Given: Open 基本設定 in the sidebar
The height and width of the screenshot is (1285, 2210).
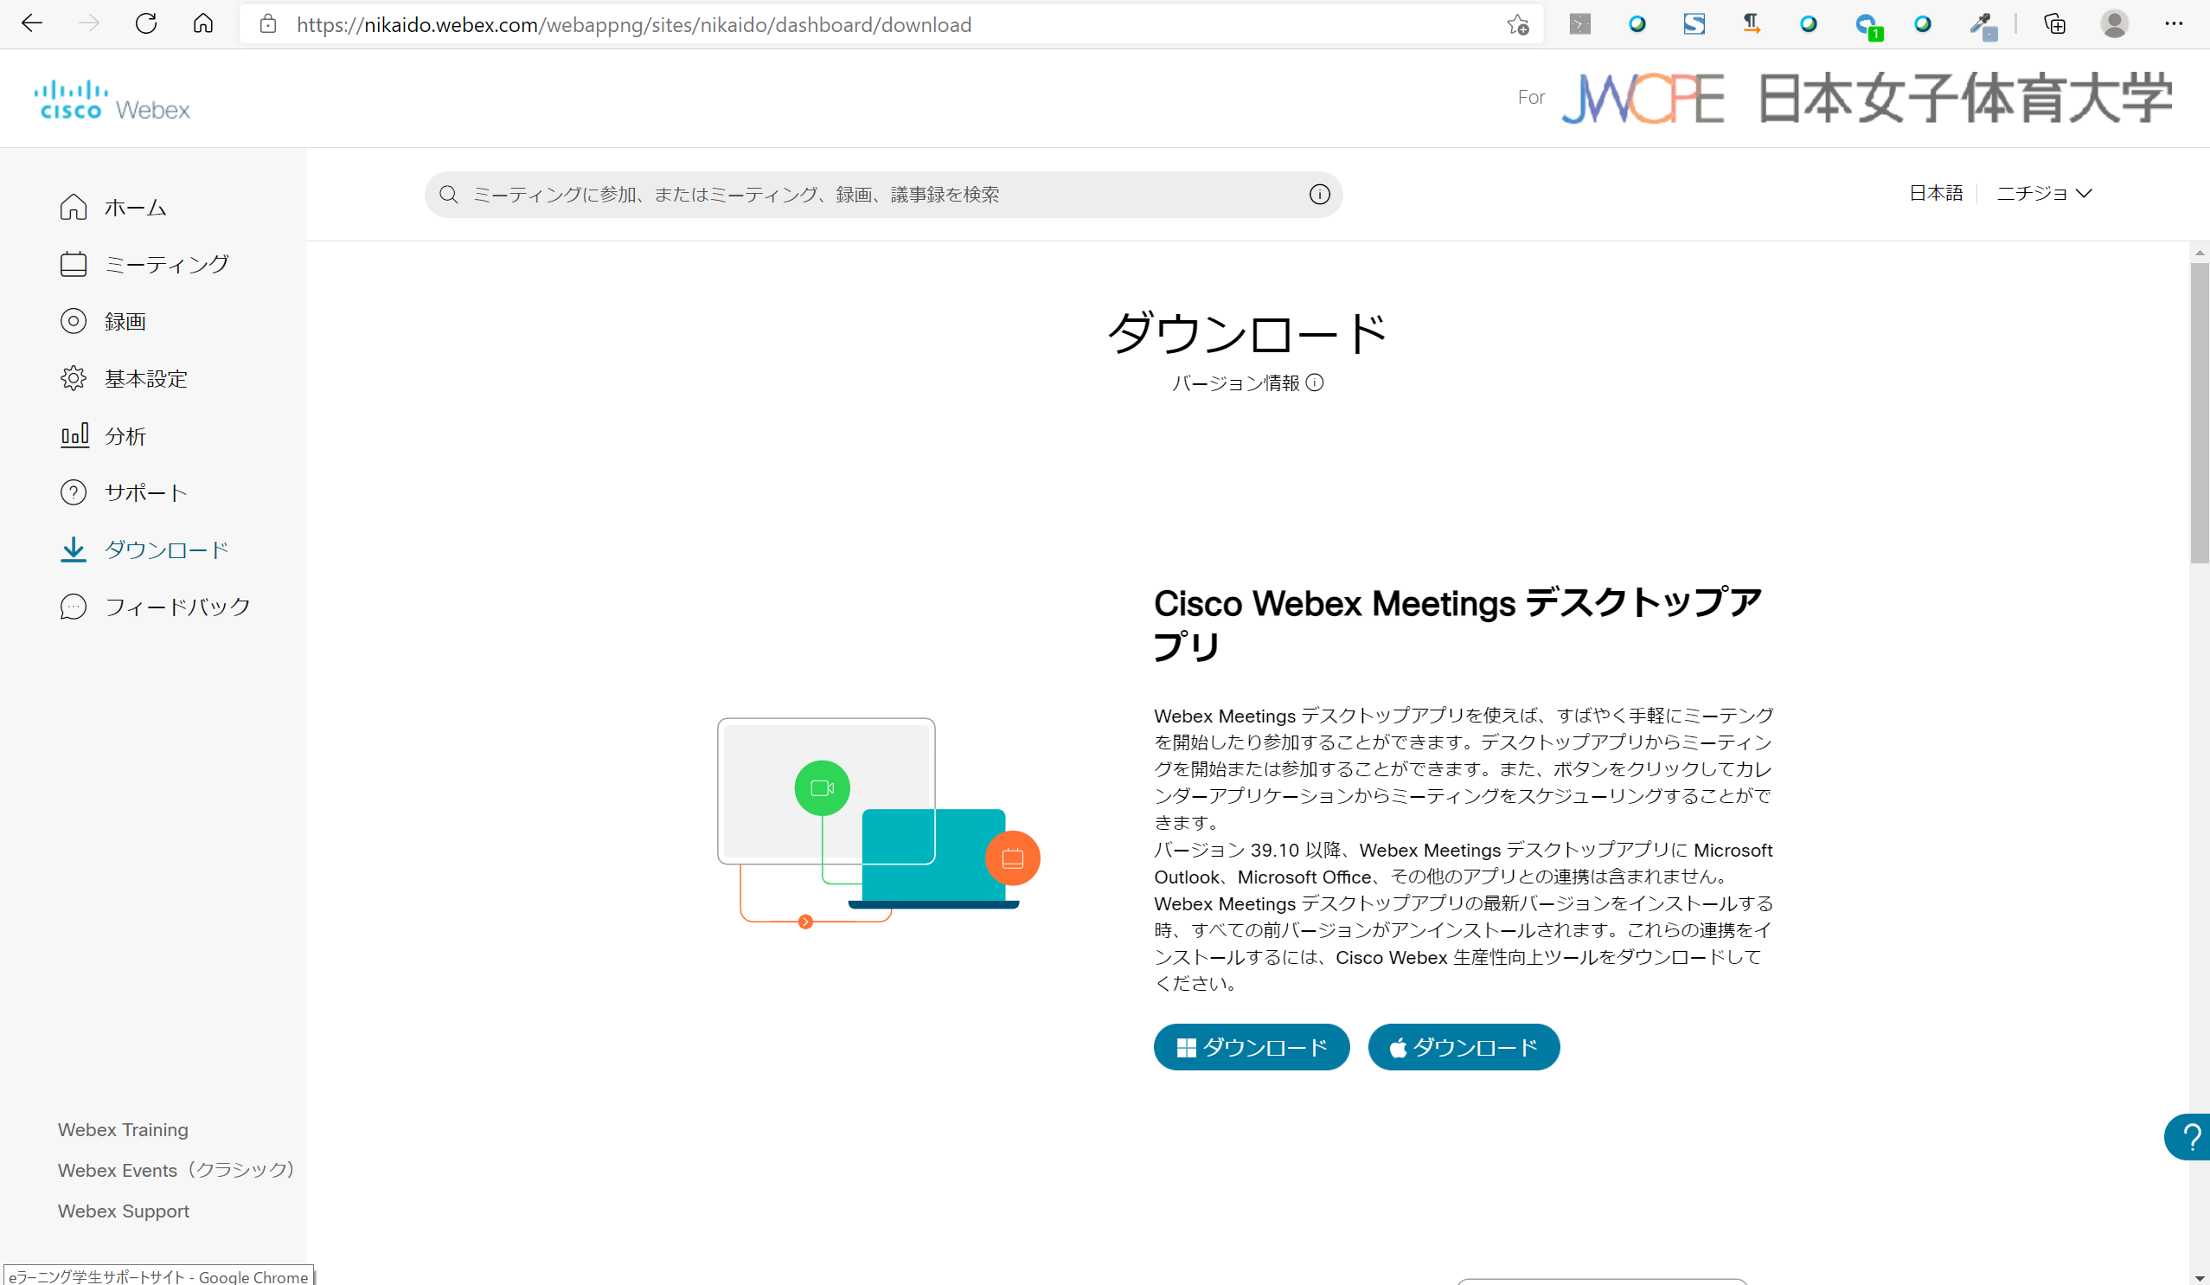Looking at the screenshot, I should pyautogui.click(x=146, y=378).
